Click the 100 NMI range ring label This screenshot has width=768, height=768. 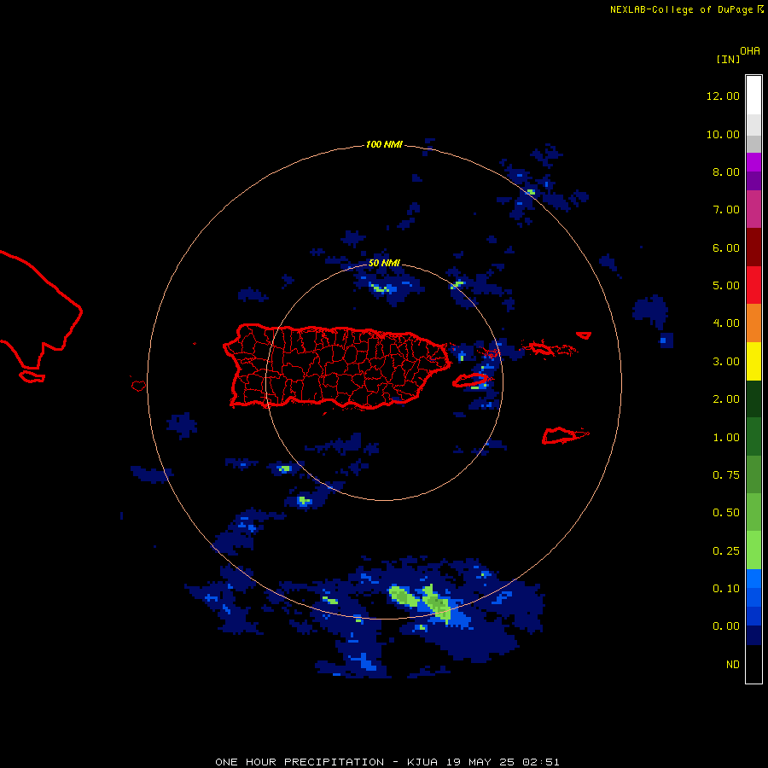point(384,144)
